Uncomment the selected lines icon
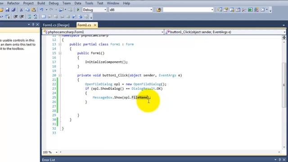288x162 pixels. pos(35,17)
